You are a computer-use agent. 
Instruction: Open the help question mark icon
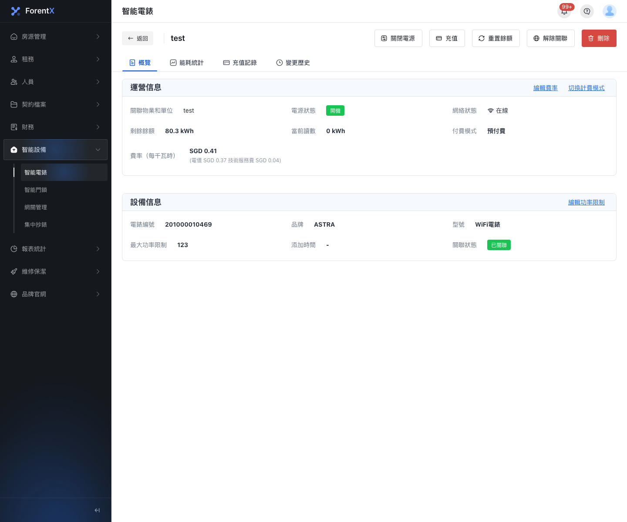(x=587, y=11)
